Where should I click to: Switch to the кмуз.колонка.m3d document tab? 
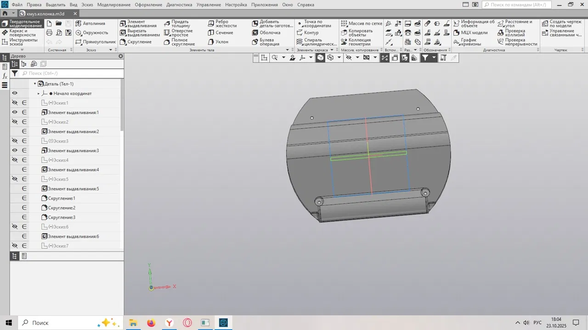pyautogui.click(x=49, y=14)
